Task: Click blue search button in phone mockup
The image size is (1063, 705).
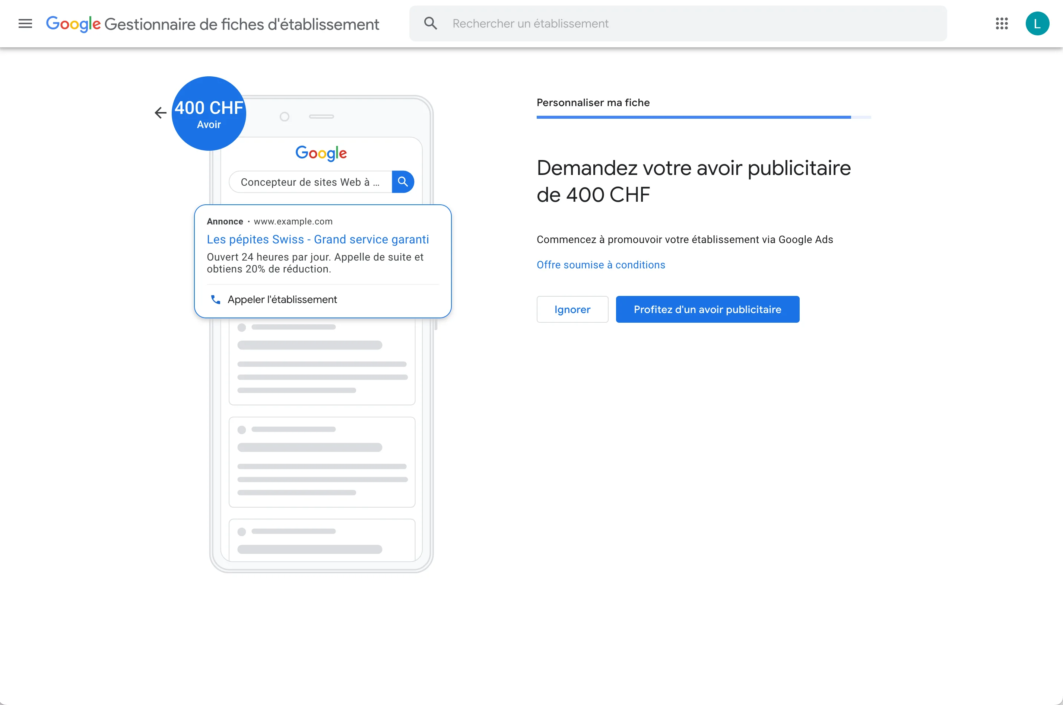Action: 403,182
